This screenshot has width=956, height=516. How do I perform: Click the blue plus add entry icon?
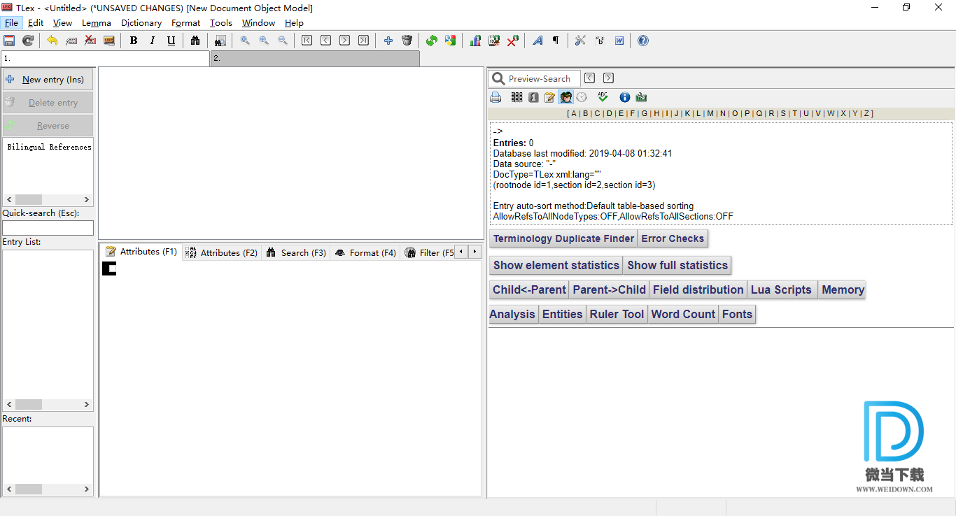pyautogui.click(x=388, y=41)
